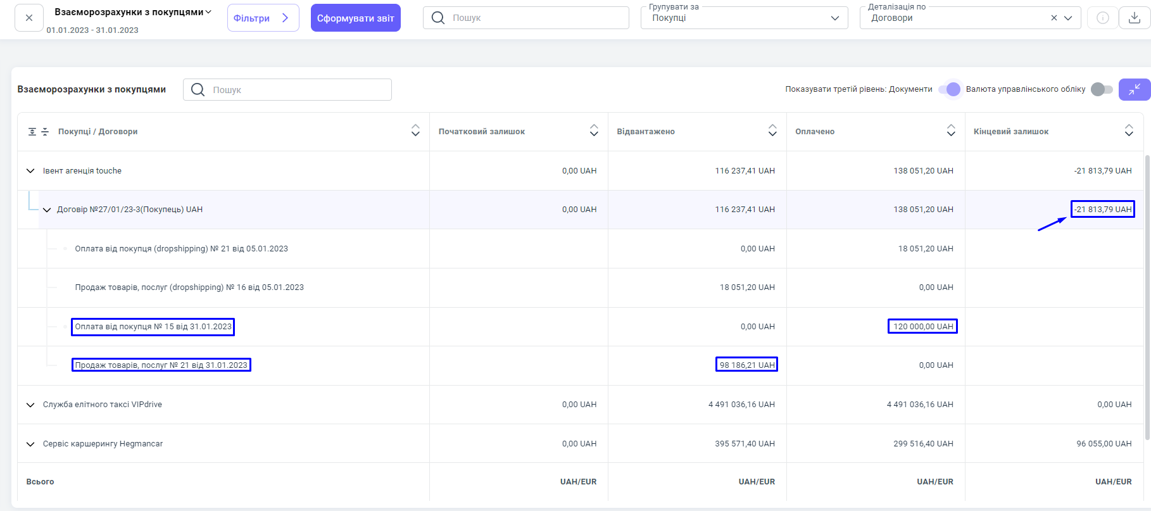Expand Сервіс каршерингу Hegmancar row
1151x511 pixels.
tap(30, 444)
